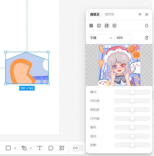The image size is (154, 156).
Task: Click the bottom-right selection handle
Action: (x=48, y=84)
